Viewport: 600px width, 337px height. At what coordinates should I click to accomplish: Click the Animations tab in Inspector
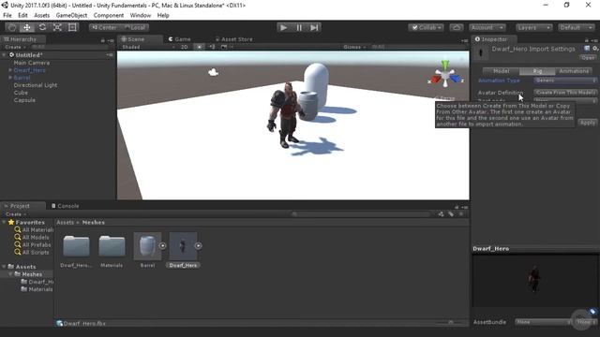point(574,71)
